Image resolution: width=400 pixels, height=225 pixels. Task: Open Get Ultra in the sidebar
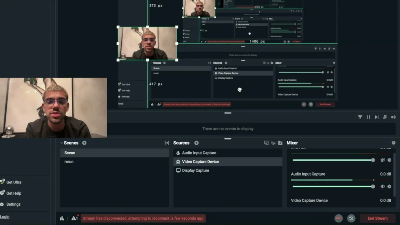[x=11, y=182]
